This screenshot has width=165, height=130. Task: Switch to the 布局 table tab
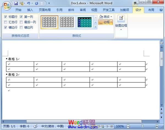tap(151, 10)
